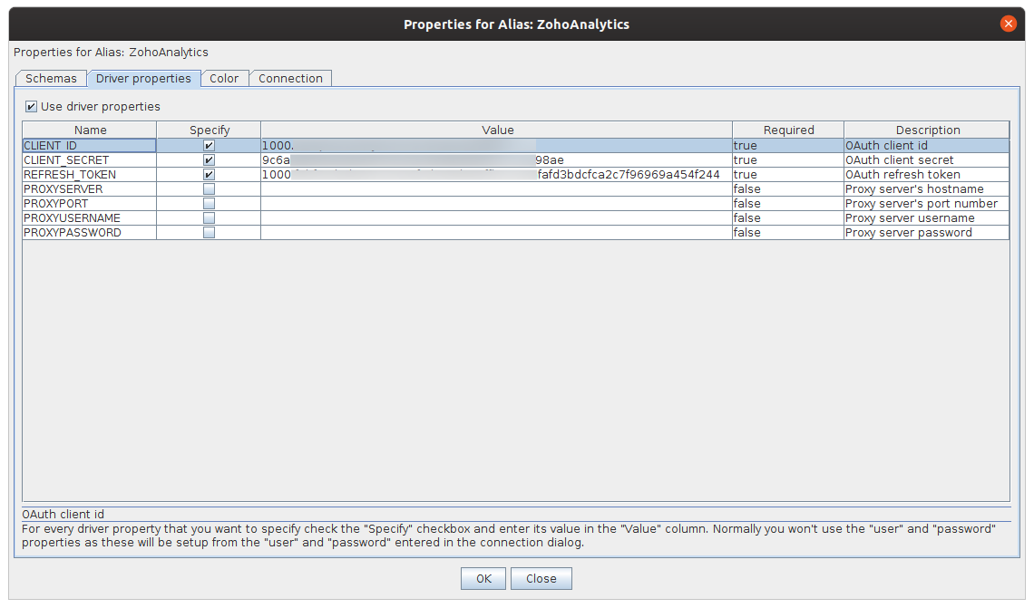Switch to the Schemas tab
The height and width of the screenshot is (608, 1034).
click(51, 79)
